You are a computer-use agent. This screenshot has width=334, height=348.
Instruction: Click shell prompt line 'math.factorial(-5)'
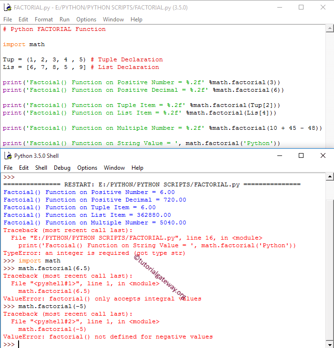click(x=45, y=306)
